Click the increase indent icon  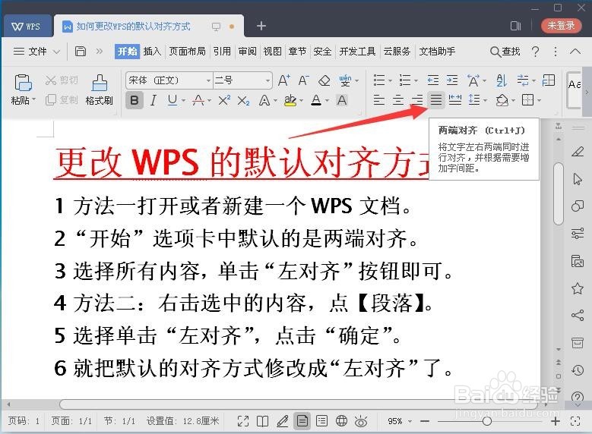452,80
